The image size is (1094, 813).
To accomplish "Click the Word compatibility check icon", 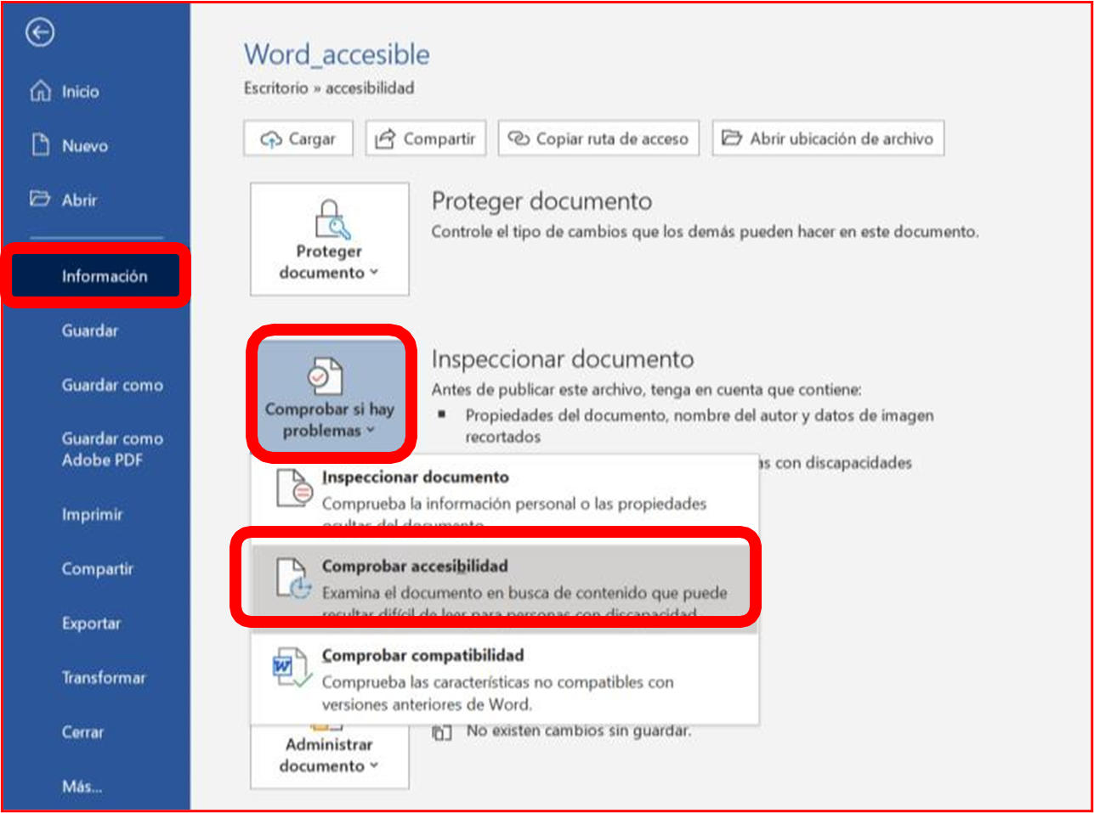I will 292,667.
